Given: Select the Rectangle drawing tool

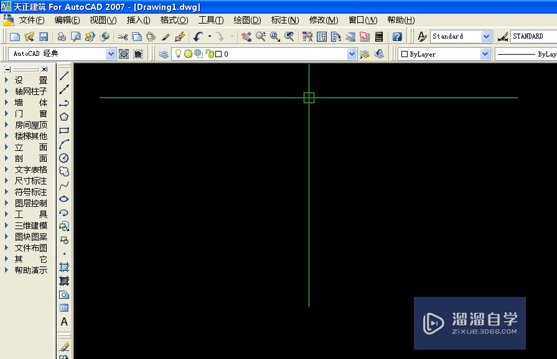Looking at the screenshot, I should [x=64, y=130].
